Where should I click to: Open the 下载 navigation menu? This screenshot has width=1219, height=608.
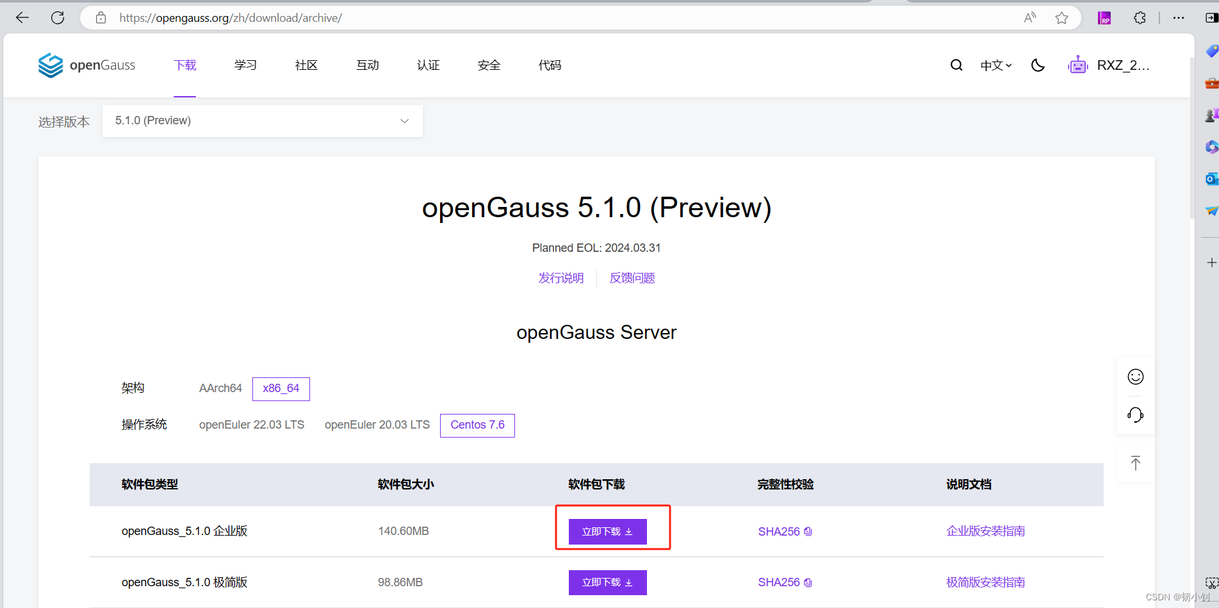point(185,65)
